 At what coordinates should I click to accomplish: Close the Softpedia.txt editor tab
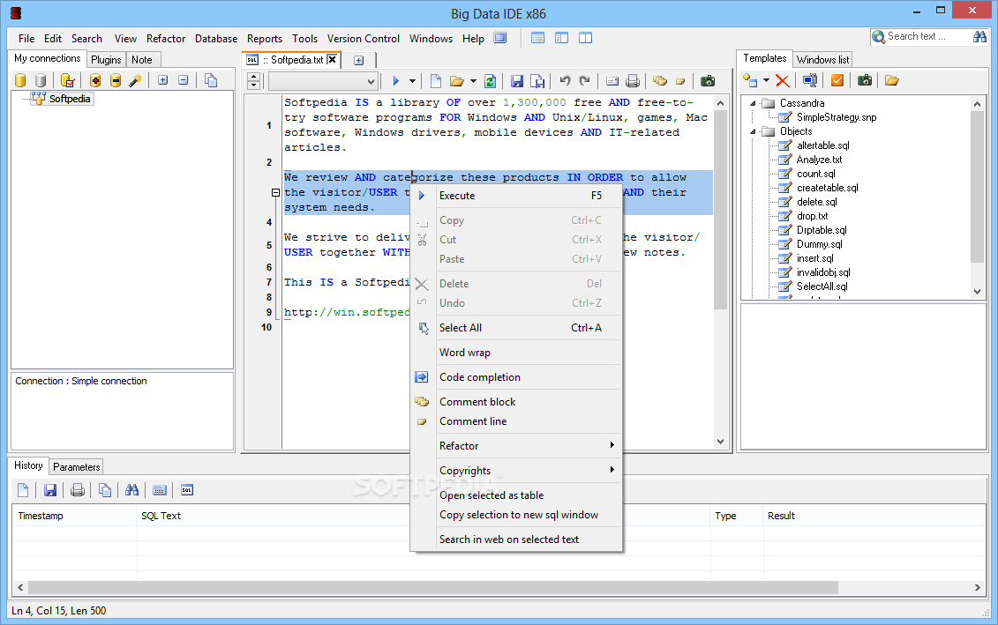click(332, 60)
